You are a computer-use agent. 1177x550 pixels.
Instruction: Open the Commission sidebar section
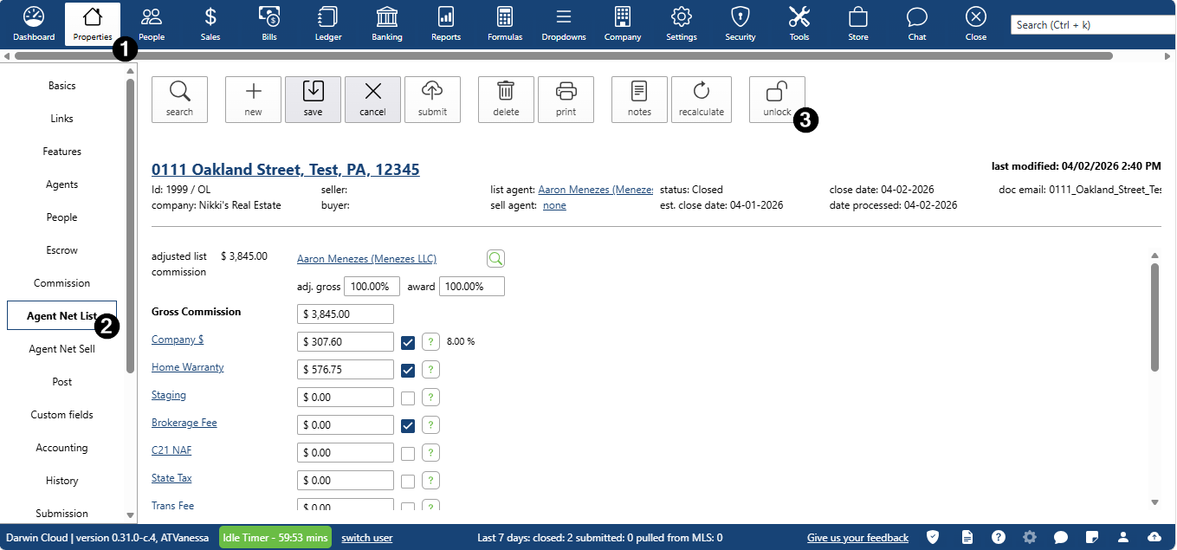pyautogui.click(x=61, y=283)
